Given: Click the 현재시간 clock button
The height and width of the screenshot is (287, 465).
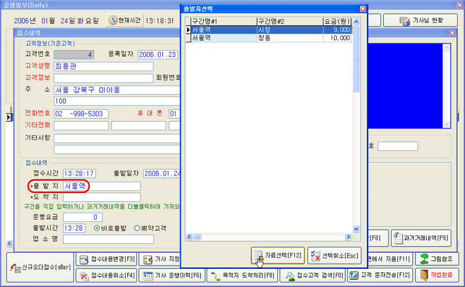Looking at the screenshot, I should tap(124, 21).
